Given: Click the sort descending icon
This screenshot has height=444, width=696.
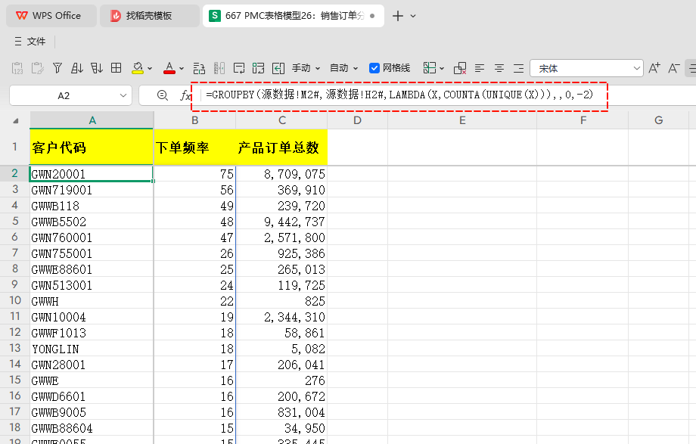Looking at the screenshot, I should tap(97, 68).
